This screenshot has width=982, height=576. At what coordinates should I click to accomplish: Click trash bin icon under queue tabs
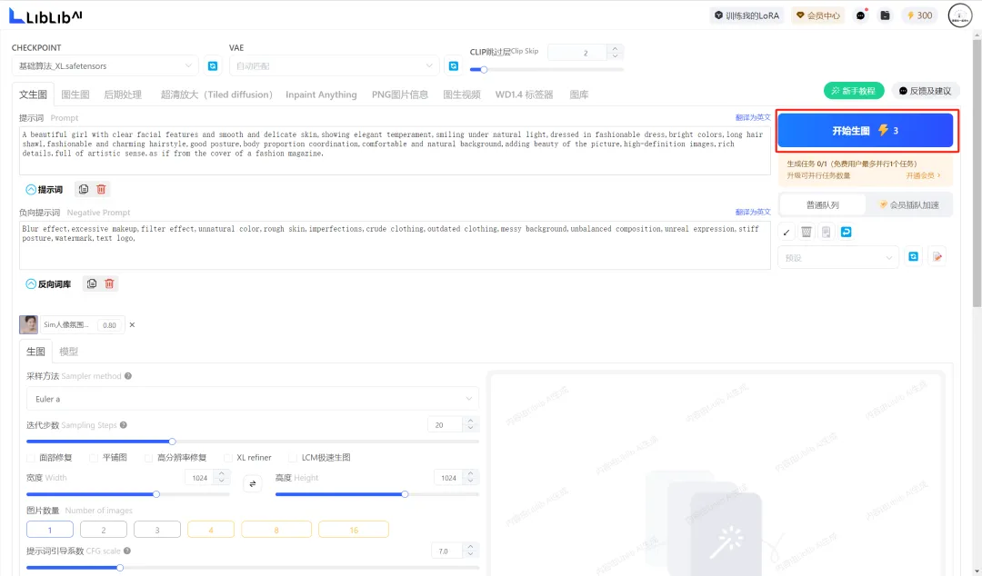click(807, 233)
